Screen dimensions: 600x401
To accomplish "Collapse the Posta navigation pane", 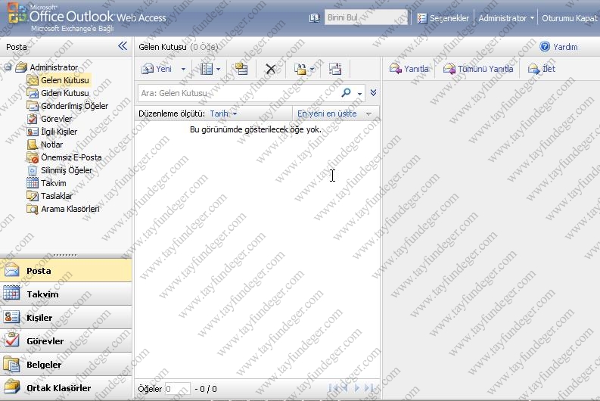I will tap(123, 46).
